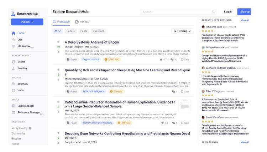Downvote the Catecholamine Precursor paper
Screen dimensions: 267x152
click(x=58, y=112)
